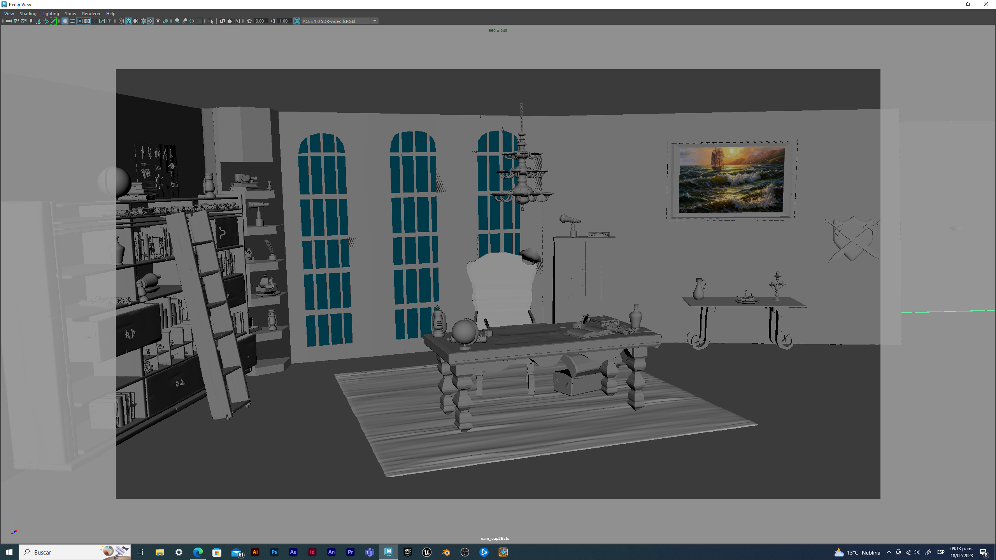Click the Isolate Select icon
This screenshot has height=560, width=996.
click(210, 21)
